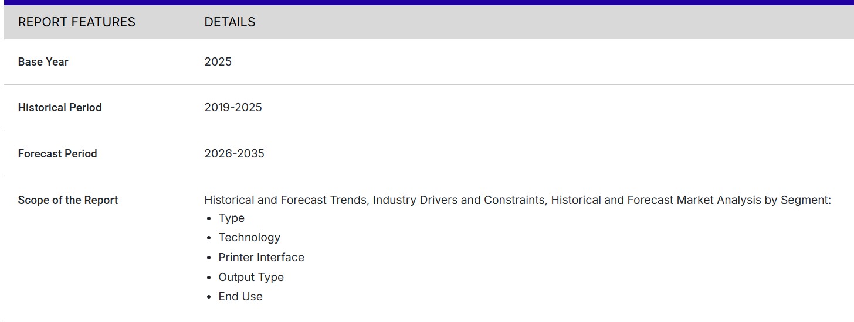The image size is (854, 322).
Task: Select the Scope of the Report label
Action: [x=67, y=200]
